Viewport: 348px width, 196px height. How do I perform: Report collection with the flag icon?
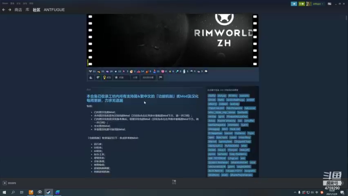(x=161, y=78)
